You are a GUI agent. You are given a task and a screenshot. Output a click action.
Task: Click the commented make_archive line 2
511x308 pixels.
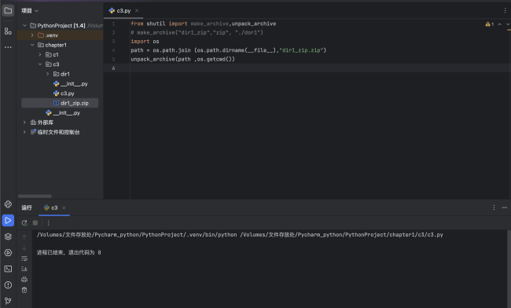coord(197,32)
